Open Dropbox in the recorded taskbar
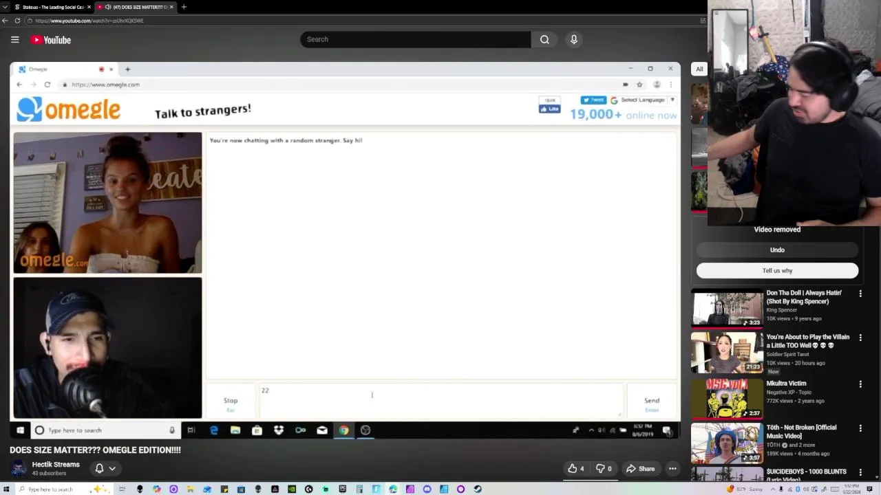 (x=279, y=430)
